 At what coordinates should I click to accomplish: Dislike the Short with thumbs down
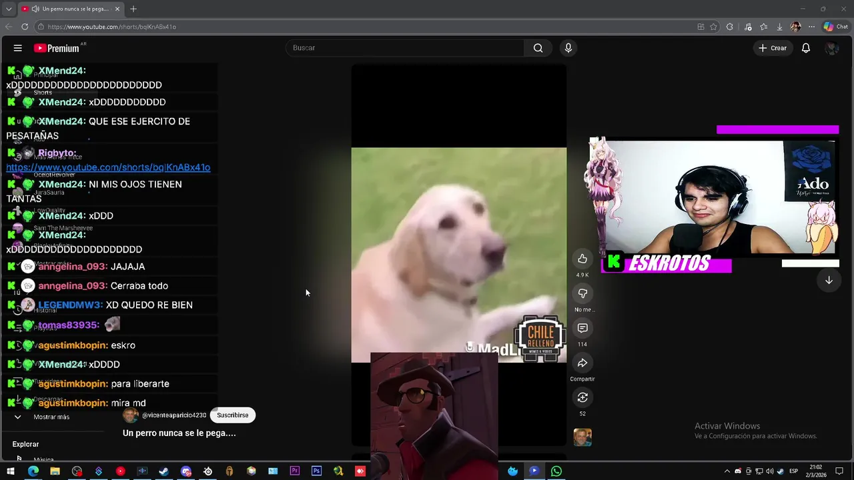coord(582,293)
